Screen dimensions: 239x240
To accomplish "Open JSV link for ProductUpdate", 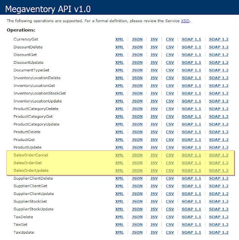I will (x=154, y=147).
